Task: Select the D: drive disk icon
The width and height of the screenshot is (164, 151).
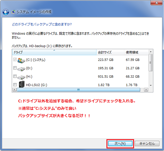Action: coord(21,69)
